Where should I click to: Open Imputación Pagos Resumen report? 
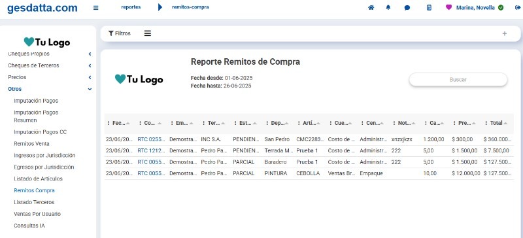click(x=36, y=116)
